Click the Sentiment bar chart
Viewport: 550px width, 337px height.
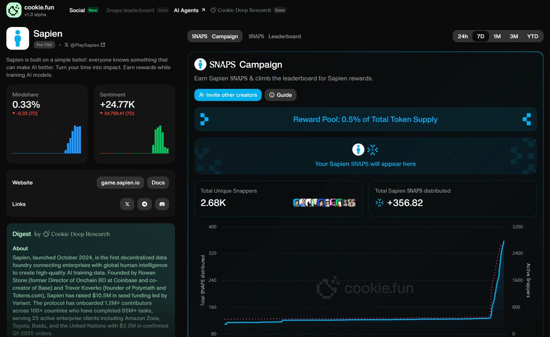pos(134,139)
